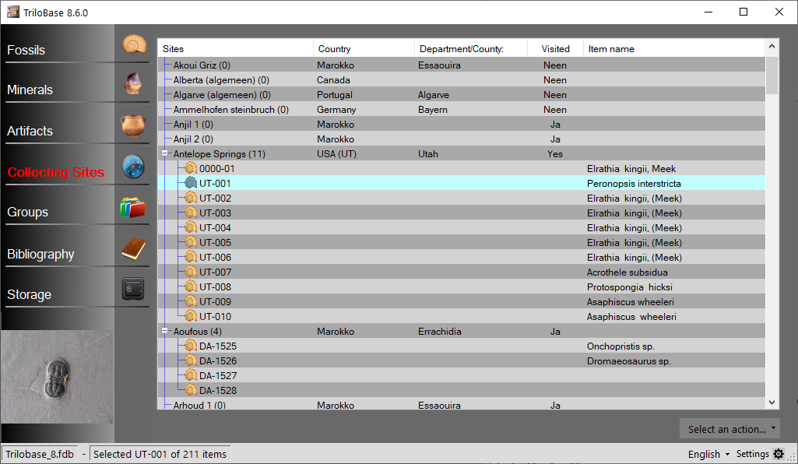Sort by the Visited column header
The height and width of the screenshot is (464, 798).
(x=555, y=49)
